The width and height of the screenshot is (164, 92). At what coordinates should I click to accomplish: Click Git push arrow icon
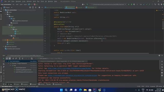tap(149, 5)
